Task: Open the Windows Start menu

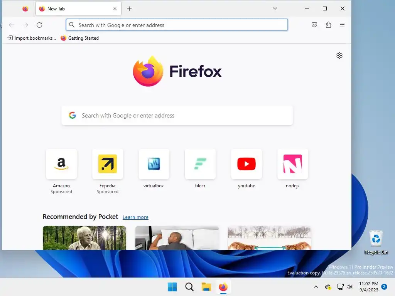Action: pyautogui.click(x=172, y=287)
